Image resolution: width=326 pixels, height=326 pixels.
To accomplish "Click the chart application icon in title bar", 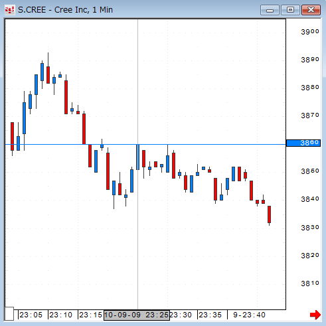I will pos(9,10).
